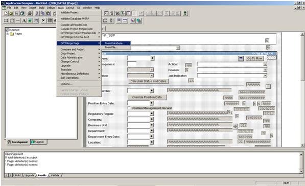Screen dimensions: 305x186
Task: Toggle the Position Management Record checkbox
Action: (129, 108)
